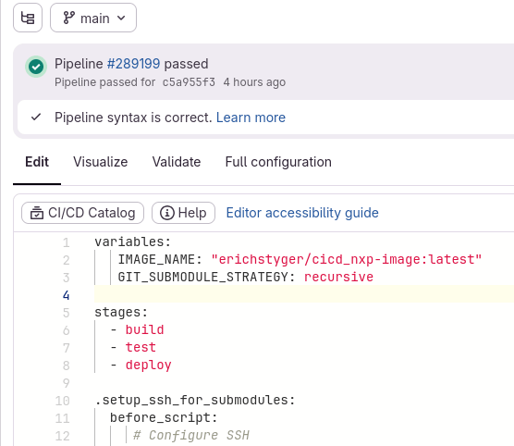
Task: Click the IMAGE_NAME value string
Action: (347, 259)
